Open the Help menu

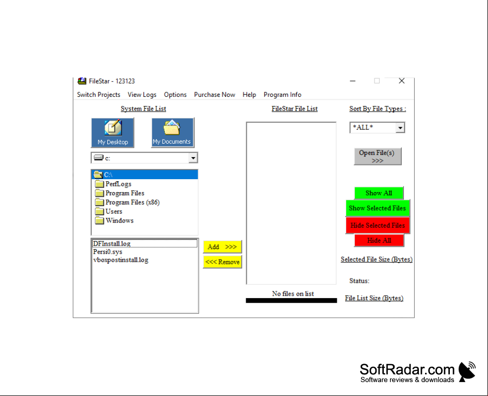click(x=249, y=95)
